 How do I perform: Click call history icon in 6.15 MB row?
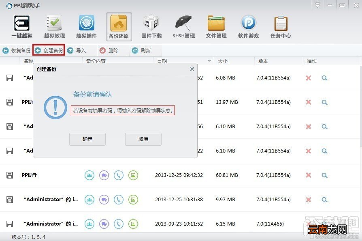pos(119,224)
